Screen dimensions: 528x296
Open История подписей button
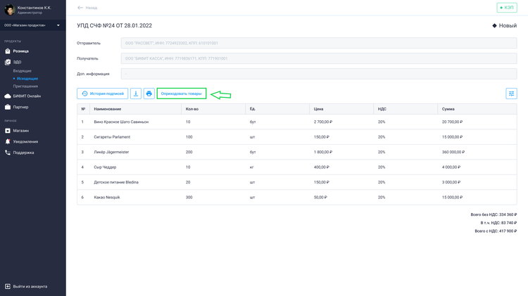(x=102, y=94)
